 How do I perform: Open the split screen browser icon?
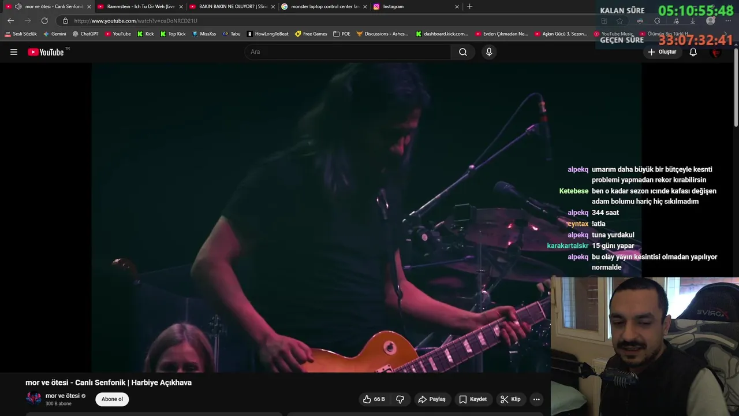coord(604,21)
